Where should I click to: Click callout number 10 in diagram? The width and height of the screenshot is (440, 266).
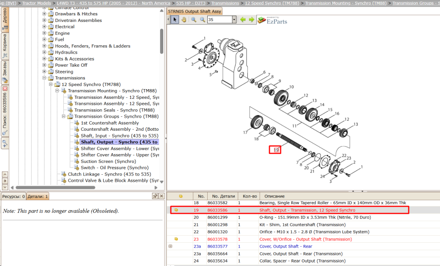(292, 87)
